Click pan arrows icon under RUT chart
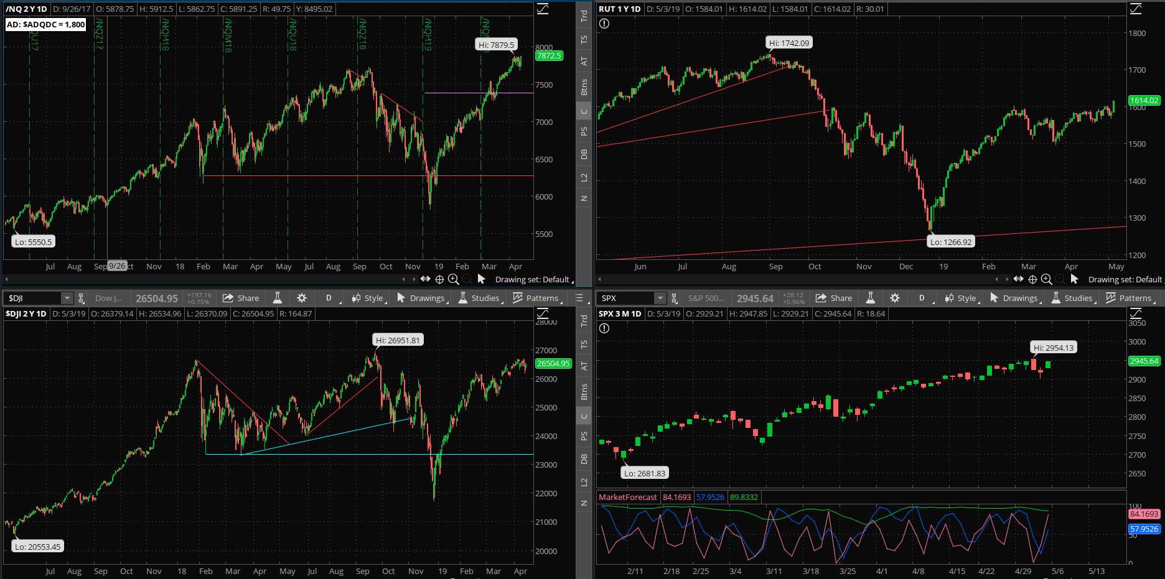 (1019, 279)
